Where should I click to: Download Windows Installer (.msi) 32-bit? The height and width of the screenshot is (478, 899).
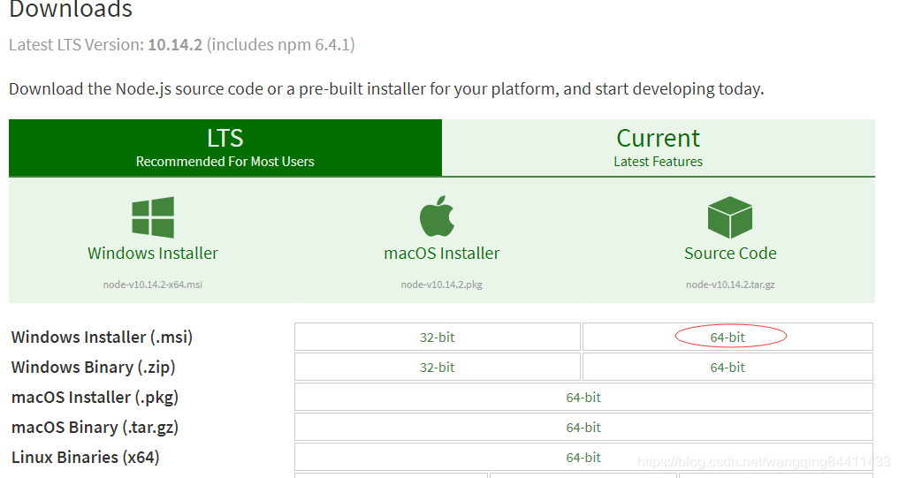(x=437, y=337)
